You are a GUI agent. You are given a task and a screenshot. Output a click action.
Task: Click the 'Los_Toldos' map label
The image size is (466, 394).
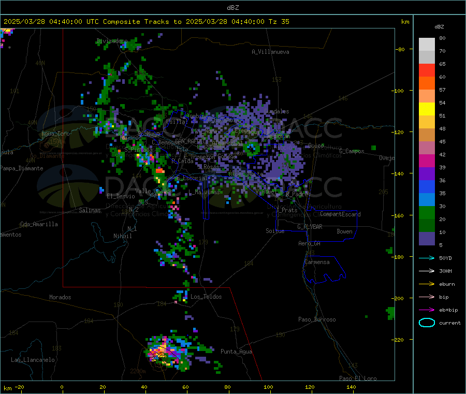[x=206, y=297]
